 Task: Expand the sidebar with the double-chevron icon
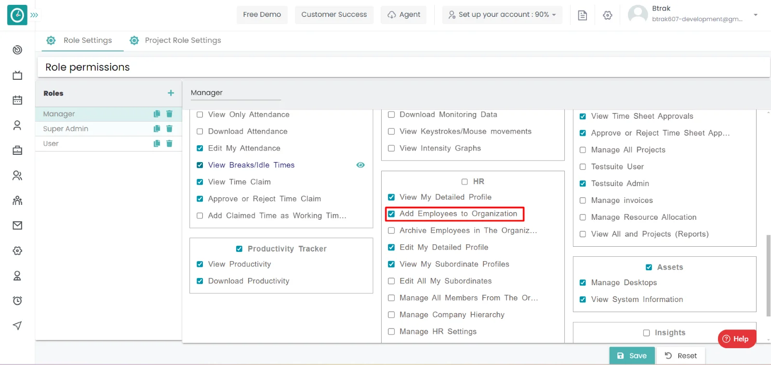(x=34, y=15)
